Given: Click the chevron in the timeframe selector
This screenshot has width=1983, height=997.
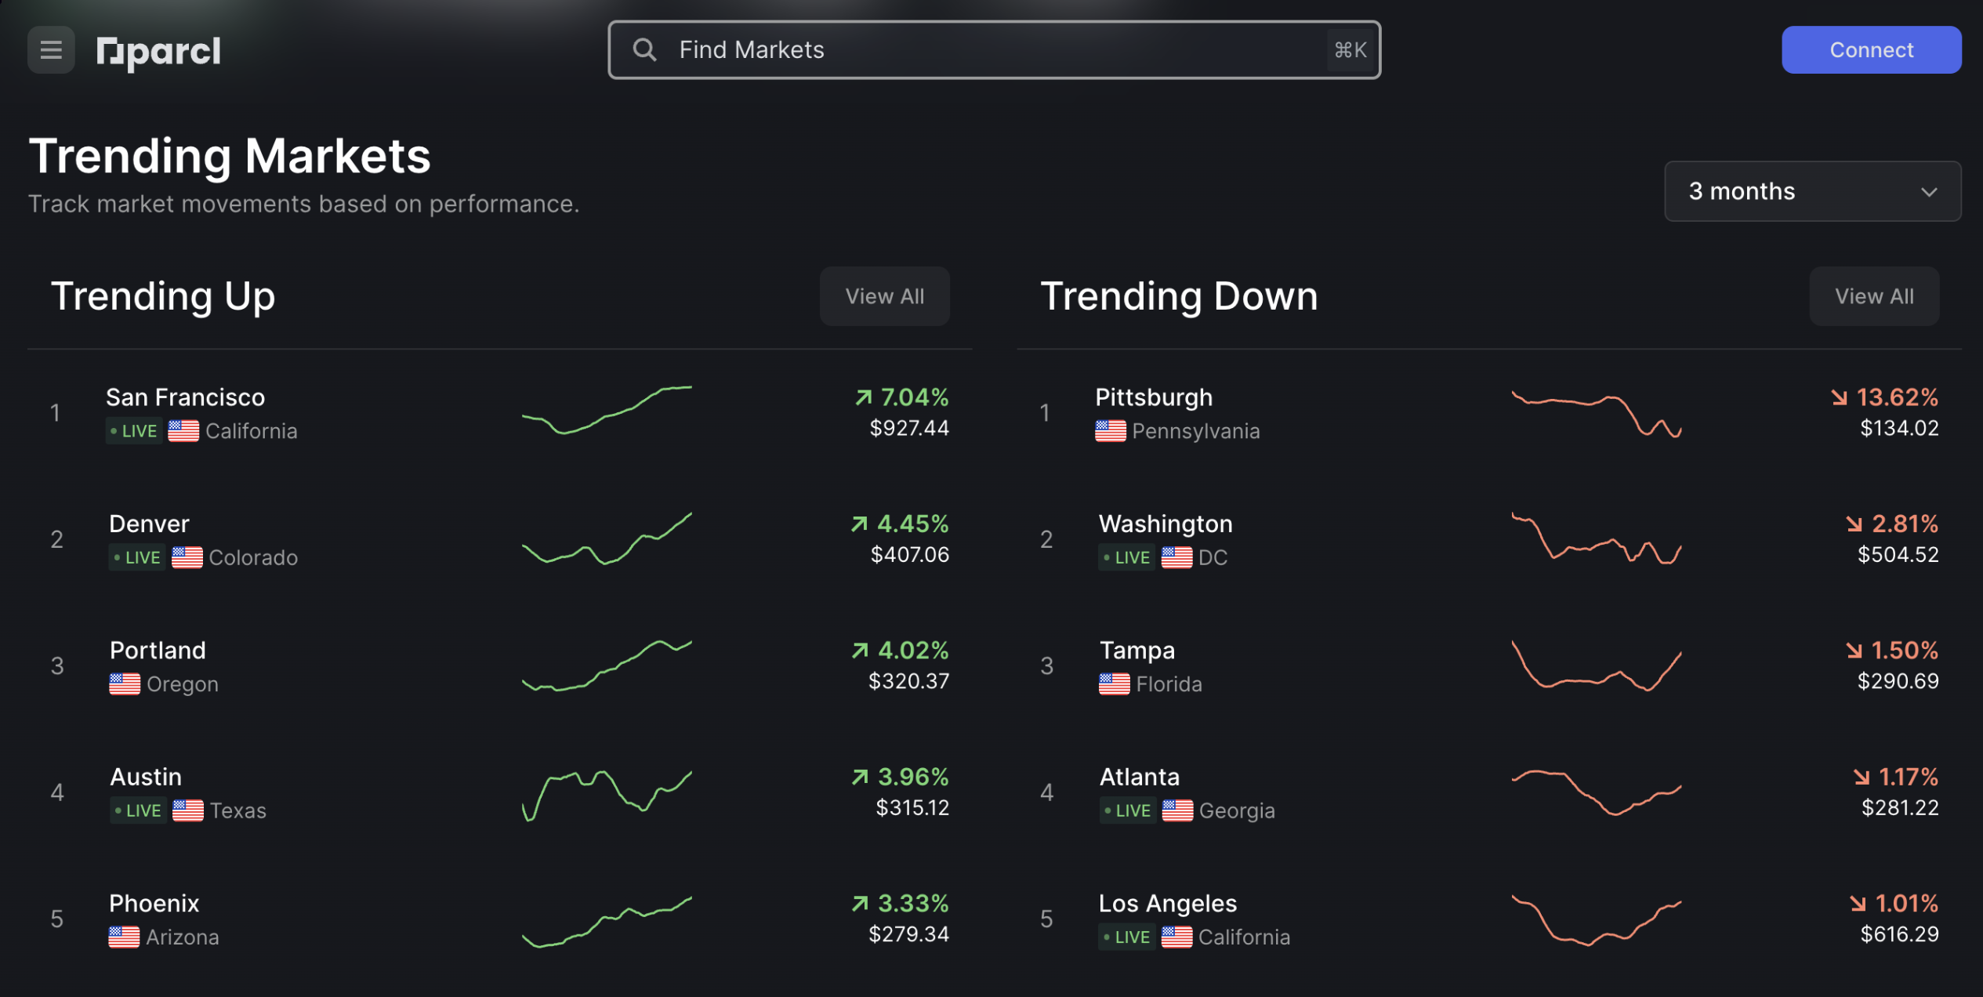Looking at the screenshot, I should tap(1929, 192).
